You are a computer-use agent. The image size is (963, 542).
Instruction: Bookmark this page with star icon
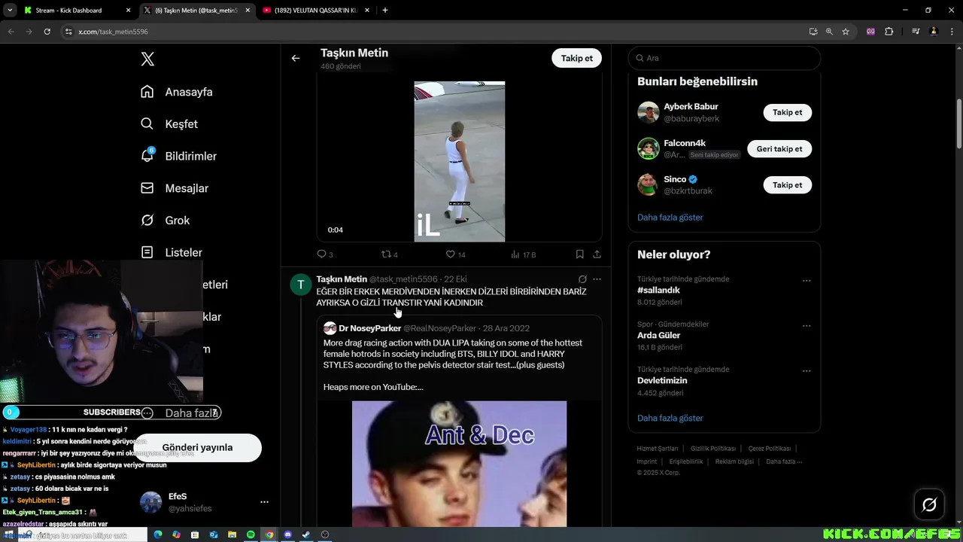coord(846,32)
